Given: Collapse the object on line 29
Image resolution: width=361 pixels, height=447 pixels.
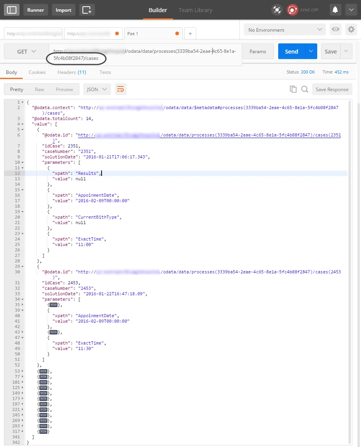Looking at the screenshot, I should click(23, 266).
